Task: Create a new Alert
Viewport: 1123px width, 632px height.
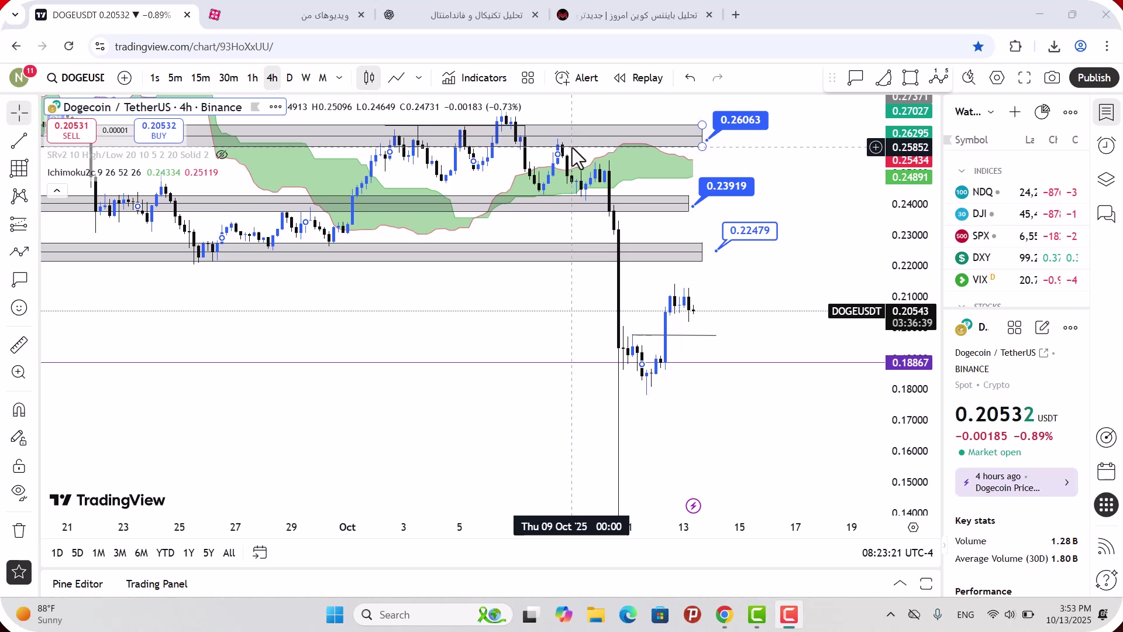Action: click(x=577, y=78)
